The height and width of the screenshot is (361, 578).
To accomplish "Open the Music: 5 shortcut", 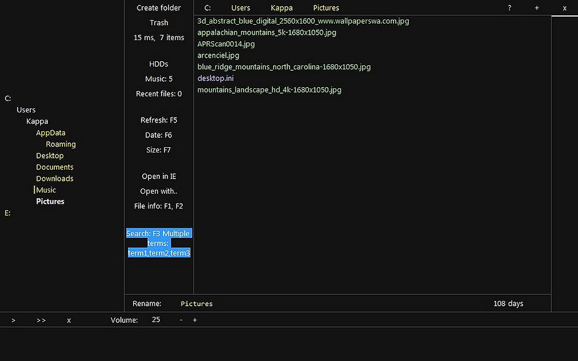I will pos(159,79).
